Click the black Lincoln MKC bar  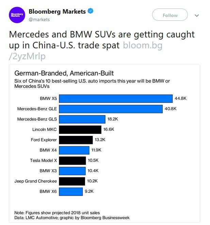(80, 129)
